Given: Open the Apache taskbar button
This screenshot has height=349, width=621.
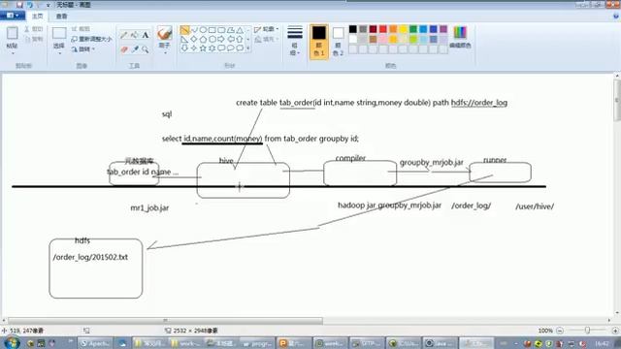Looking at the screenshot, I should (95, 343).
